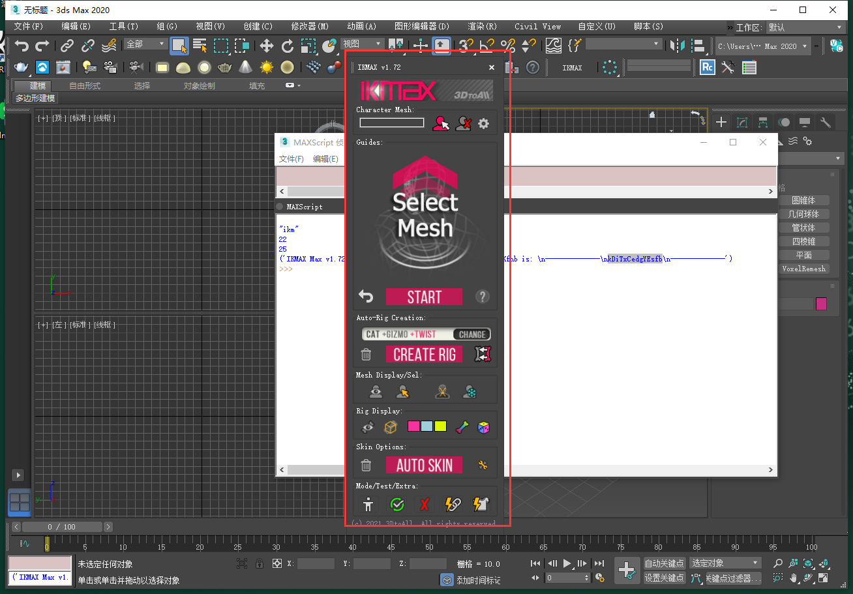Viewport: 853px width, 594px height.
Task: Click the AUTO SKIN button
Action: pyautogui.click(x=424, y=465)
